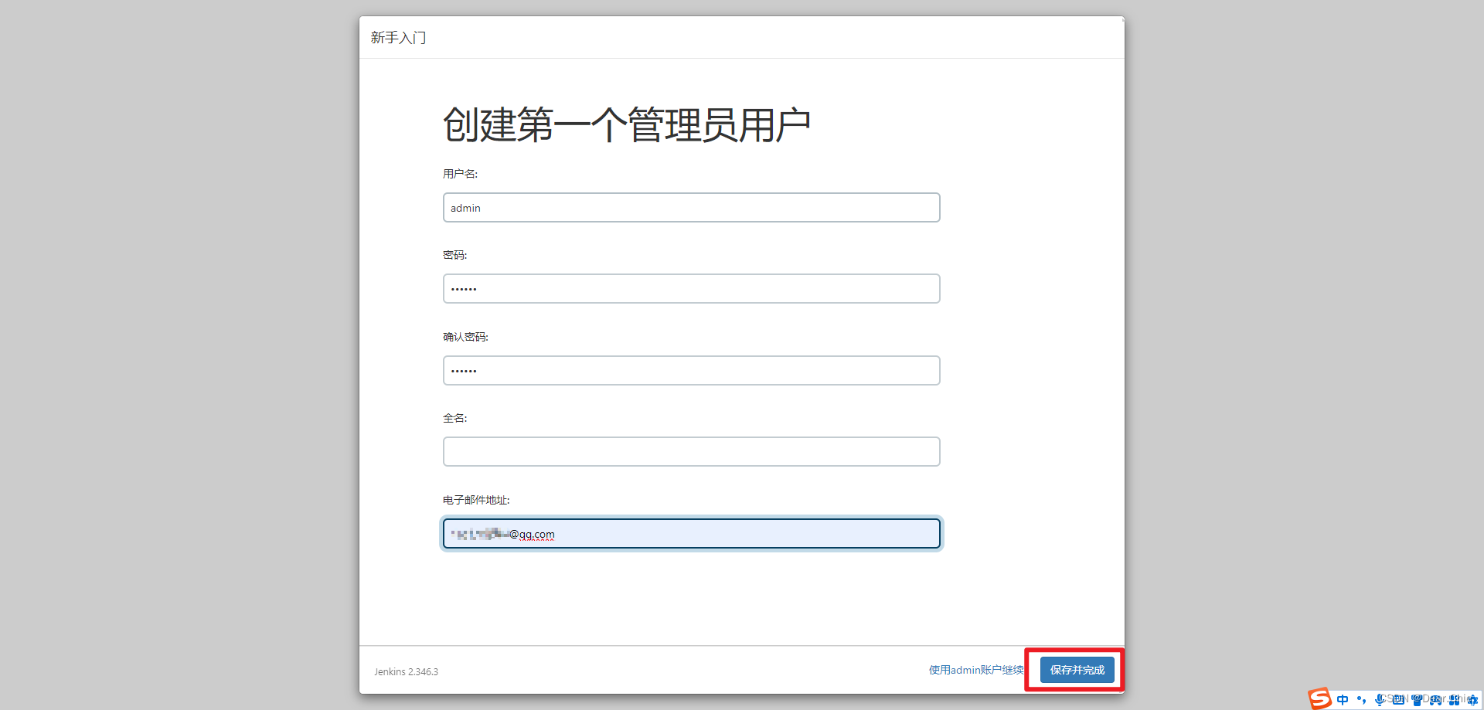The height and width of the screenshot is (710, 1484).
Task: Click the microphone voice input icon
Action: pos(1380,699)
